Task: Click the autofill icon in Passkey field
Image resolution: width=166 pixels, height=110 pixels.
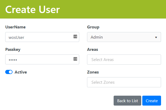Action: tap(75, 59)
